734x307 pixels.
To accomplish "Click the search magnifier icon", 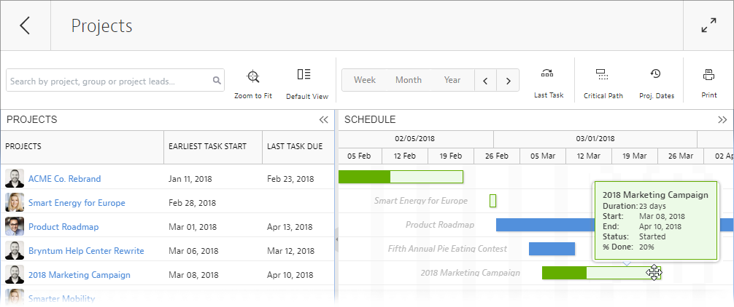I will point(217,81).
